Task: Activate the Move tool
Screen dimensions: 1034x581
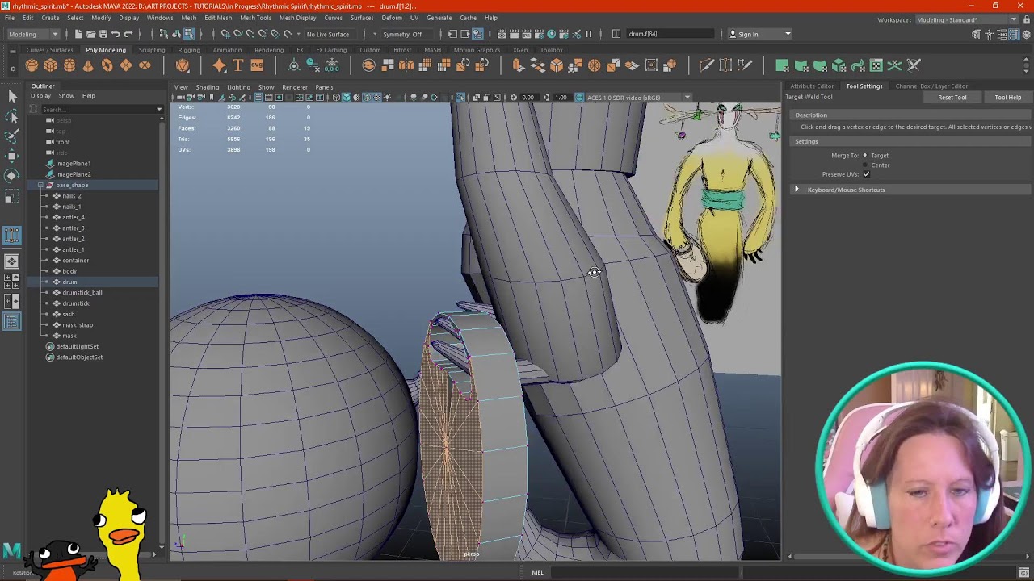Action: coord(12,156)
